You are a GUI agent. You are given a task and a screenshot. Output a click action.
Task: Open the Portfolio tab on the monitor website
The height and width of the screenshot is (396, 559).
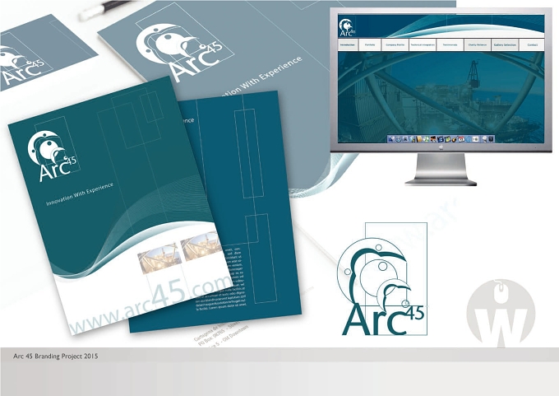pos(370,45)
